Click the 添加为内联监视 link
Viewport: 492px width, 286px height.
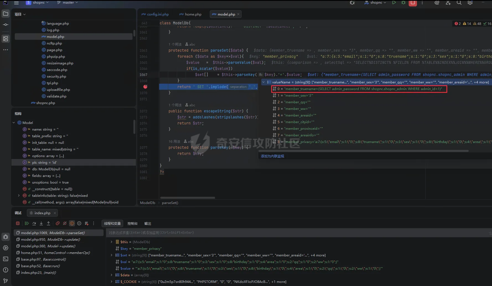(x=272, y=156)
